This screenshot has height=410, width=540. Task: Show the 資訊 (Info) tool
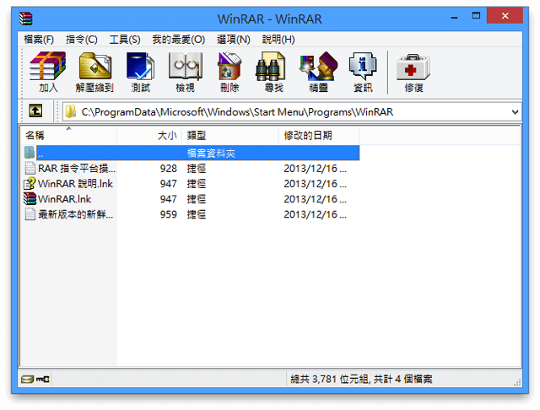coord(363,72)
